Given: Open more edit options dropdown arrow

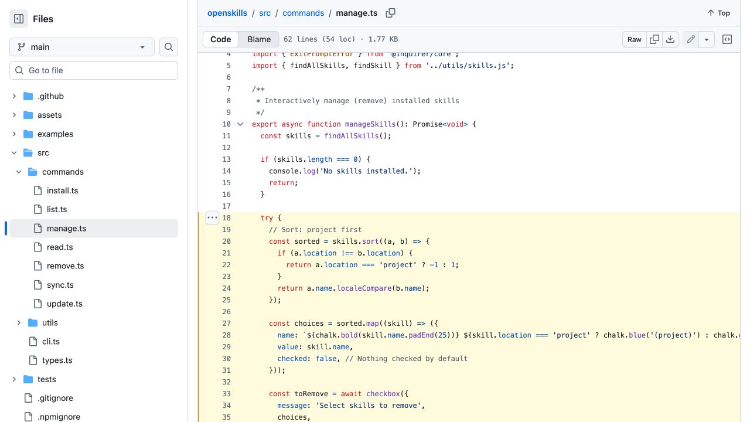Looking at the screenshot, I should pyautogui.click(x=707, y=39).
